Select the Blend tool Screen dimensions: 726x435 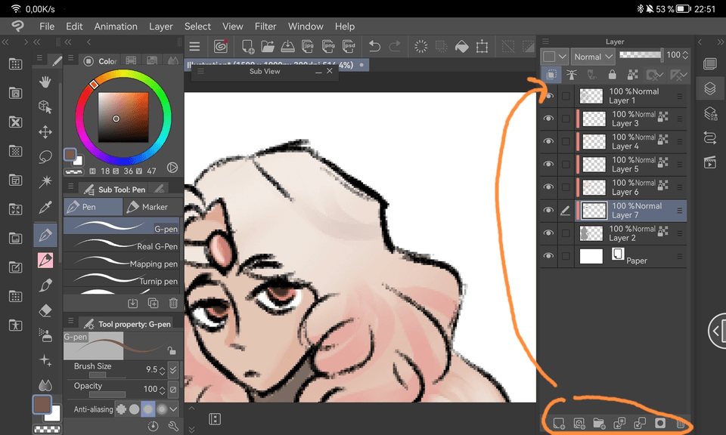point(45,385)
